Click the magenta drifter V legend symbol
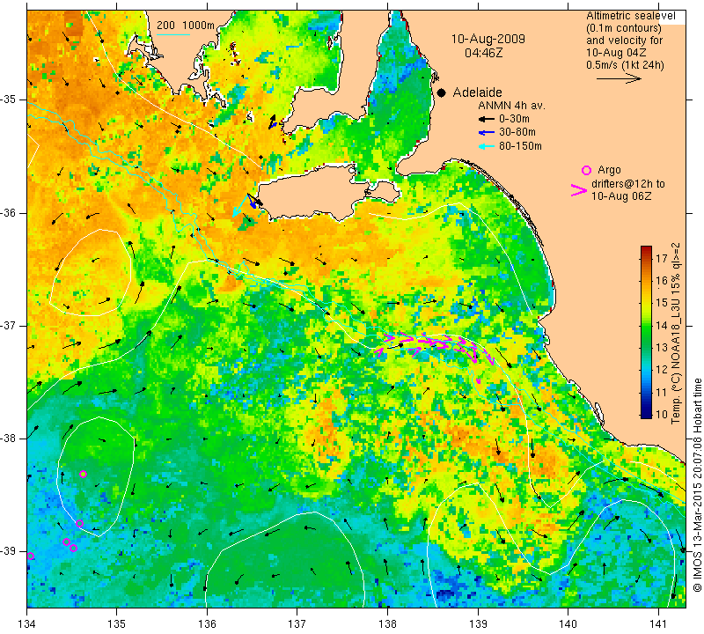This screenshot has width=704, height=634. pyautogui.click(x=579, y=190)
